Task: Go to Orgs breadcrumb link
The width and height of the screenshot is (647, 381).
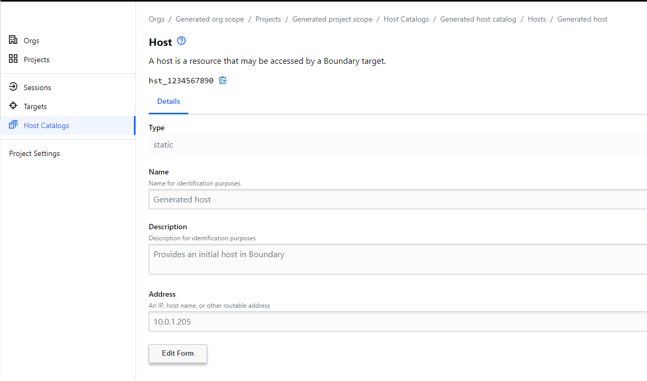Action: click(157, 19)
